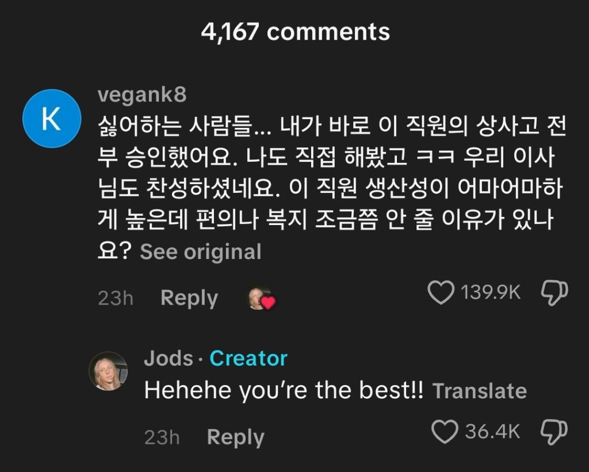The image size is (589, 472).
Task: Click the 23h timestamp on vegank8's comment
Action: [115, 299]
